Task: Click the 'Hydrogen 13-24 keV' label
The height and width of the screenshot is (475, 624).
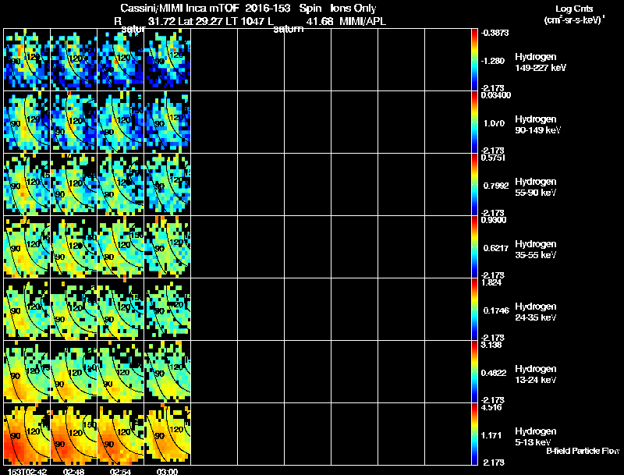Action: [536, 374]
